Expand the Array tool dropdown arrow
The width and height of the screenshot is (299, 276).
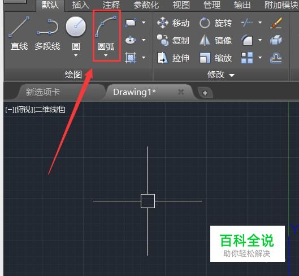pos(260,57)
